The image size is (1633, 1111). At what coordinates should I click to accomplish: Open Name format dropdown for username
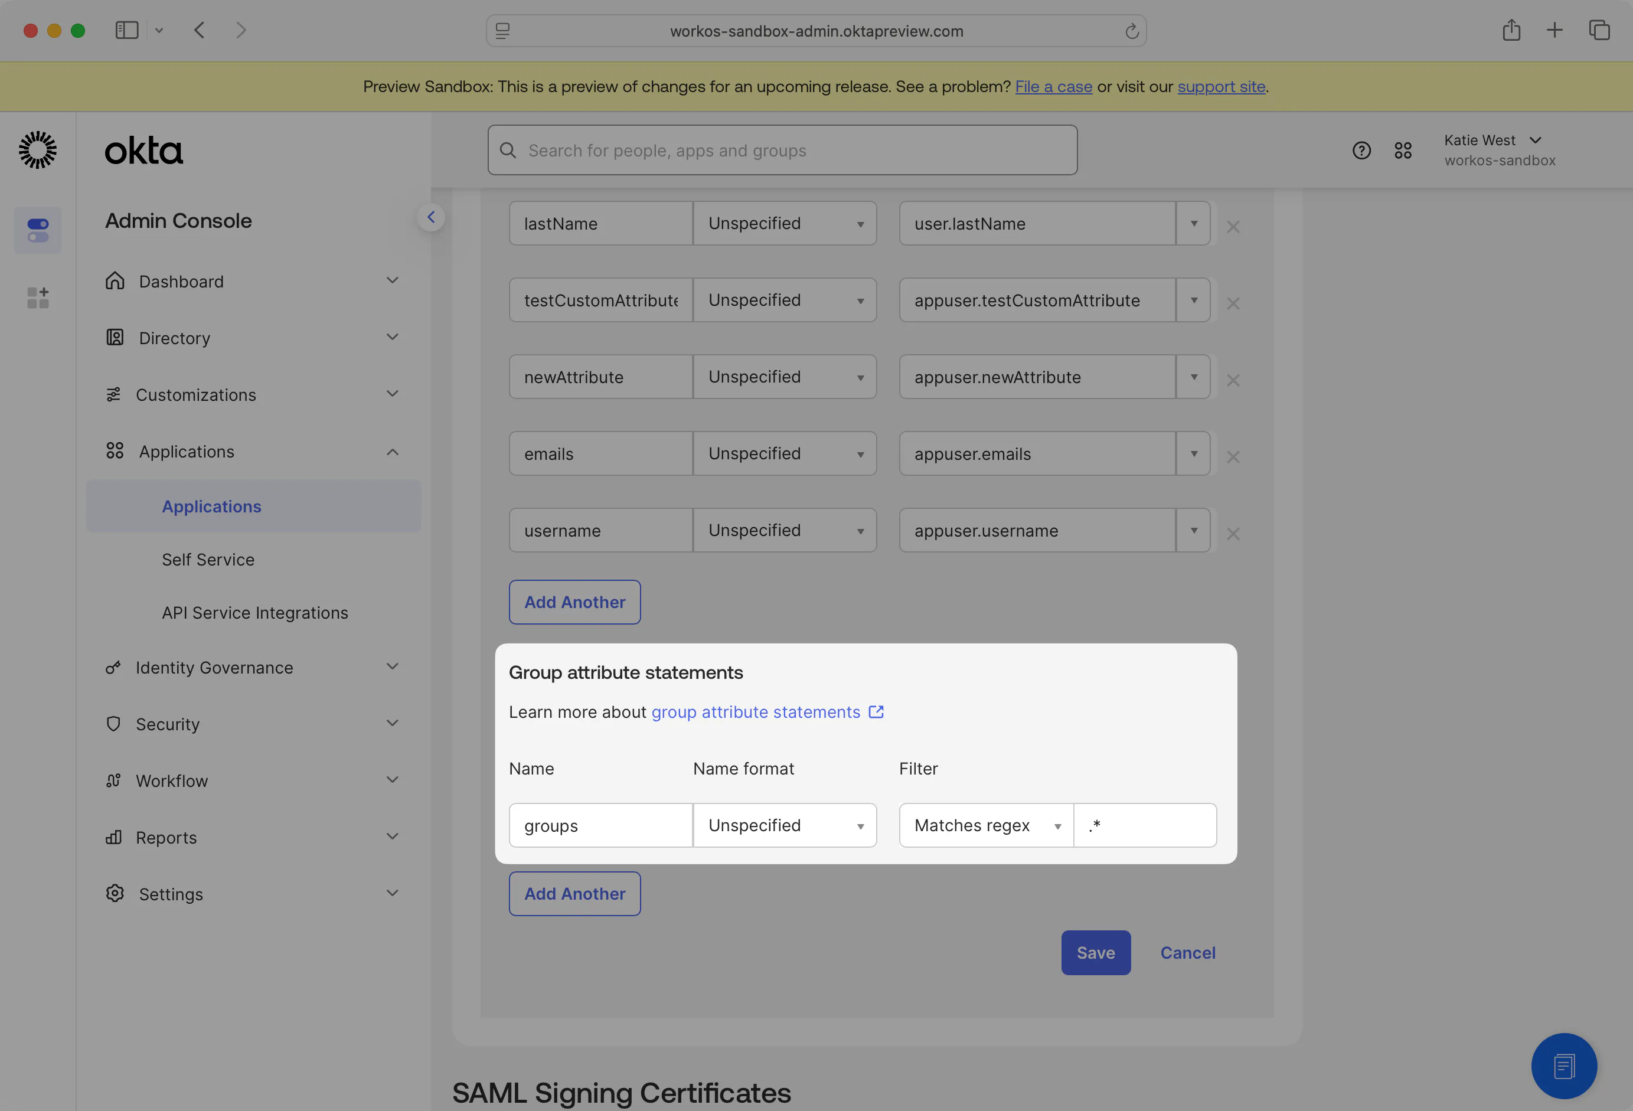[784, 530]
